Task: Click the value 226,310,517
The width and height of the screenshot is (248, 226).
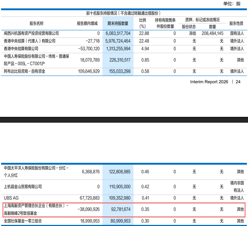Action: click(120, 60)
